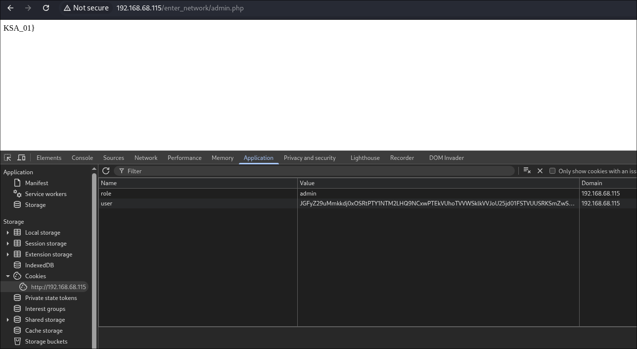Go back using the browser back arrow
This screenshot has height=349, width=637.
(x=10, y=8)
